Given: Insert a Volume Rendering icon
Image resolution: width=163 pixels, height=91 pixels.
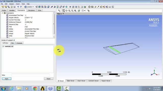Looking at the screenshot, I should pyautogui.click(x=48, y=7).
